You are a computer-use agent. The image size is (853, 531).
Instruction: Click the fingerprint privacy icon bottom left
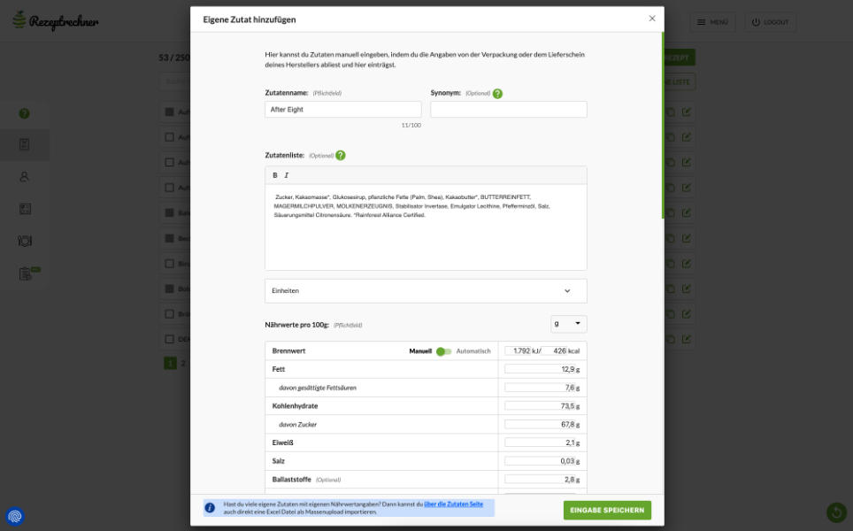coord(15,515)
